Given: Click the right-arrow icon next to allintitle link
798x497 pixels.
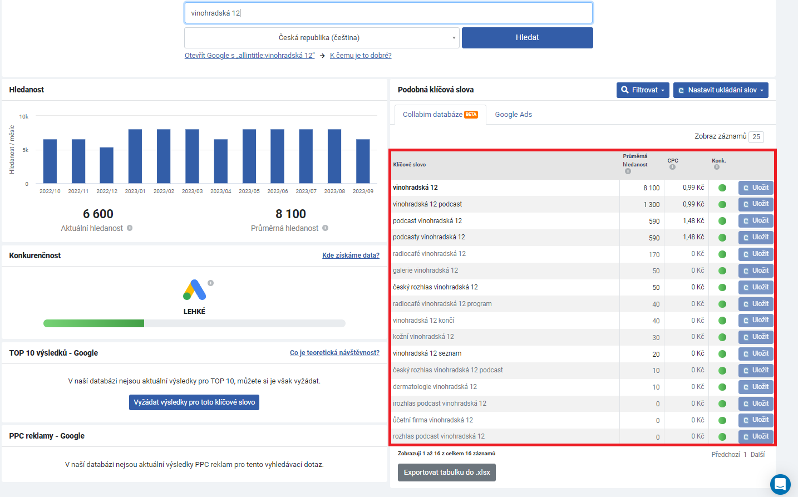Looking at the screenshot, I should coord(322,56).
